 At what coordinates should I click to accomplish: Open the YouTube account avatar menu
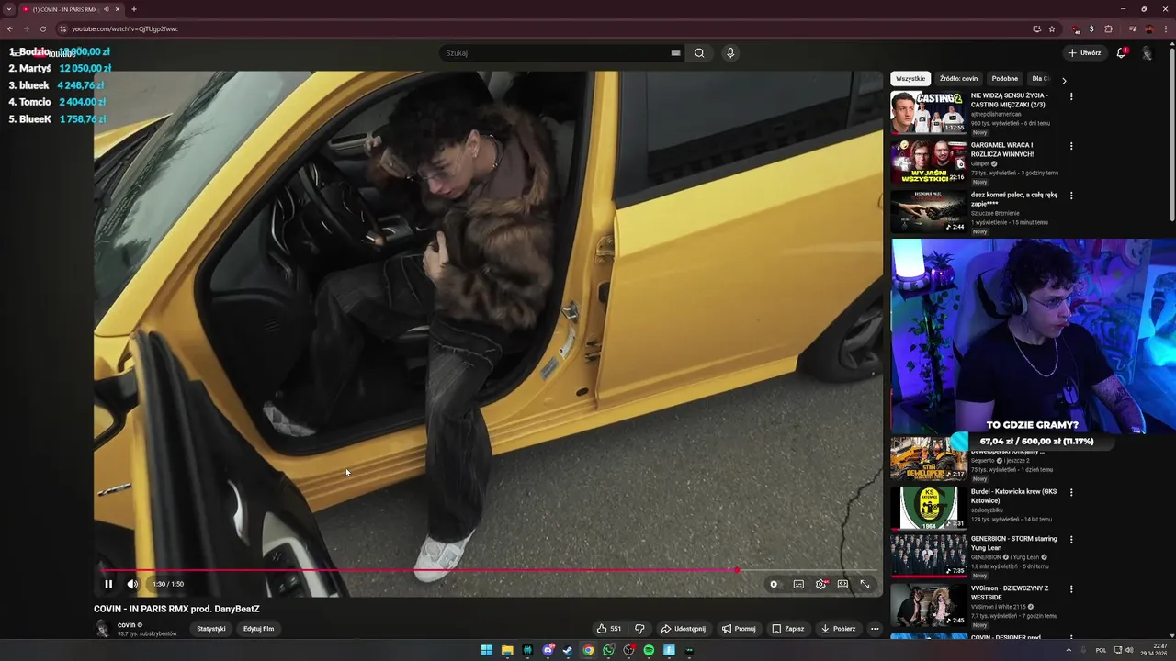(1147, 53)
